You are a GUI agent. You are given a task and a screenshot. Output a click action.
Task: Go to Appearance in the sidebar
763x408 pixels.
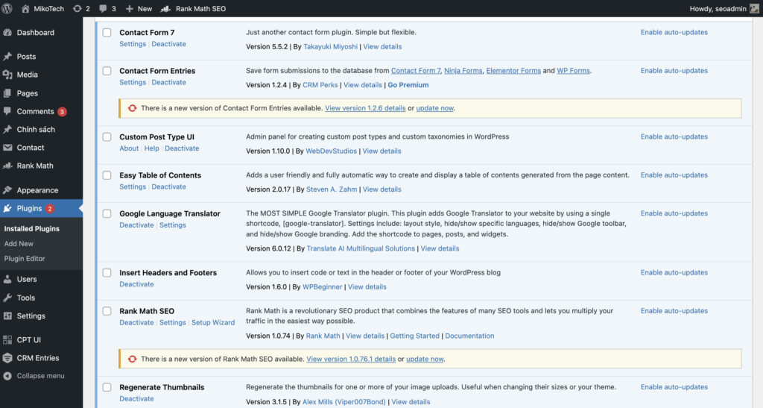[37, 190]
